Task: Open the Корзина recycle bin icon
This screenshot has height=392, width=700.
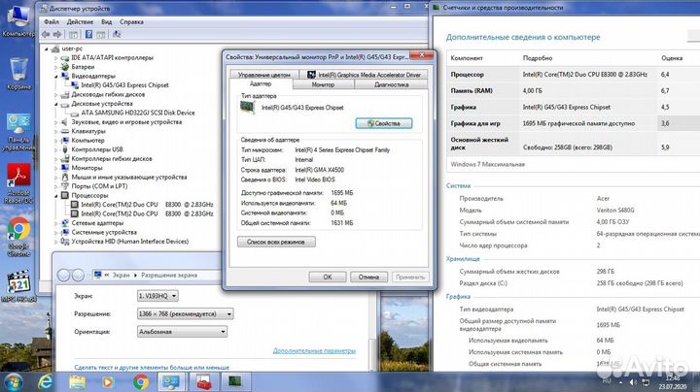Action: point(18,74)
